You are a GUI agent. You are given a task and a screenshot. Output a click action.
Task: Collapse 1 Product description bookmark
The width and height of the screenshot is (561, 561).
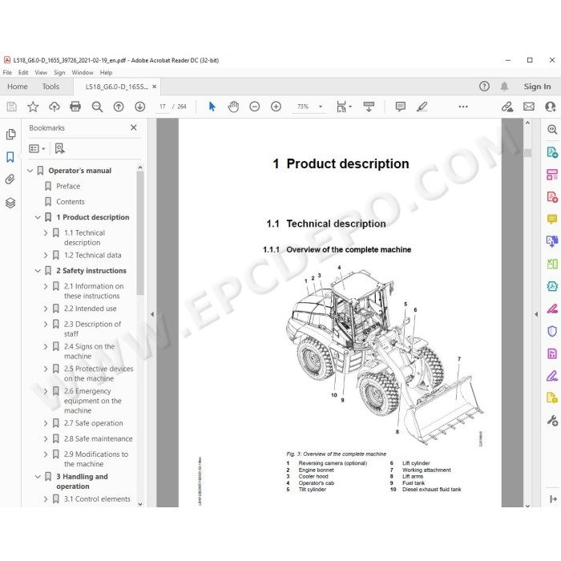(38, 217)
